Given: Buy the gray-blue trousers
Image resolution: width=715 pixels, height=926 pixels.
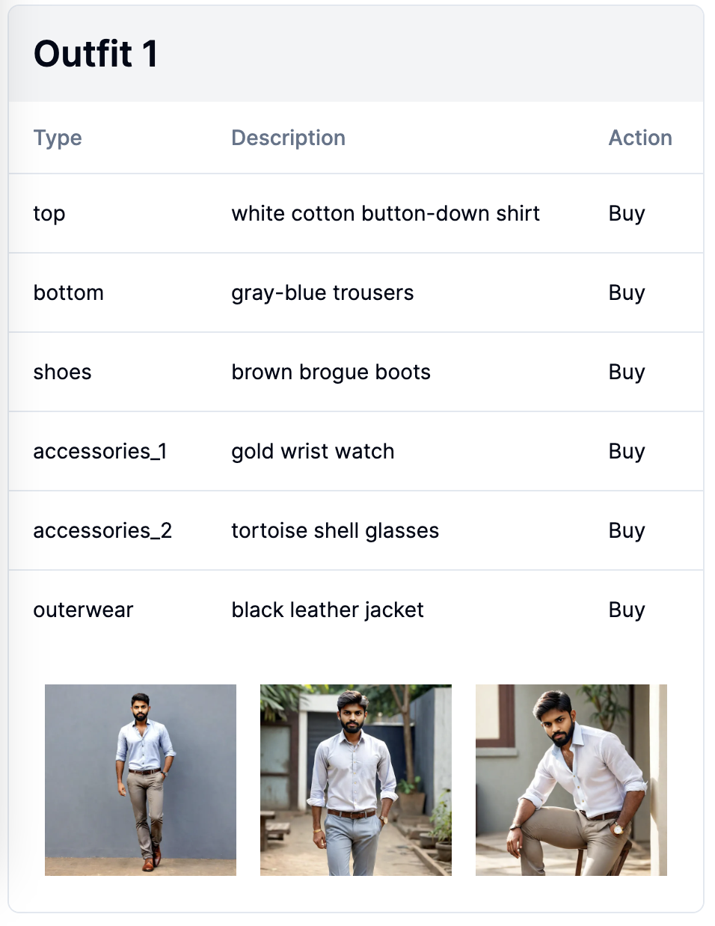Looking at the screenshot, I should 626,293.
